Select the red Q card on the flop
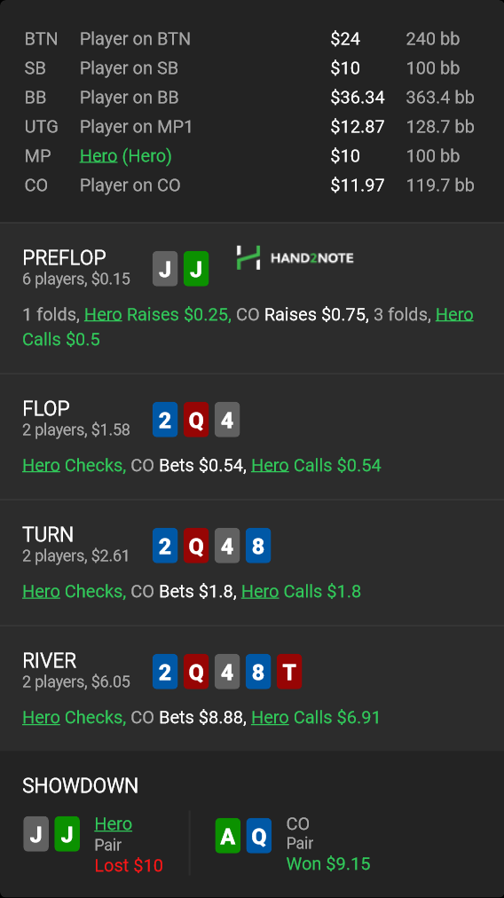 point(196,420)
